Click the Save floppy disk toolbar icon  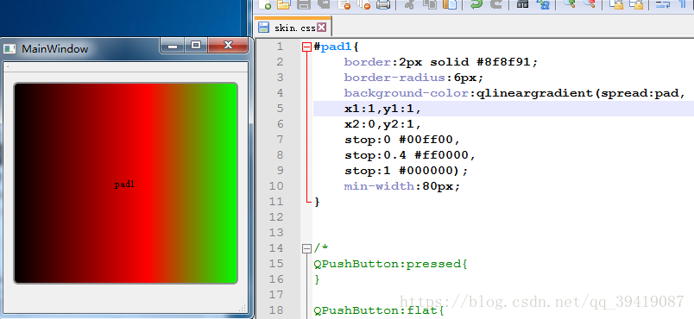[304, 4]
